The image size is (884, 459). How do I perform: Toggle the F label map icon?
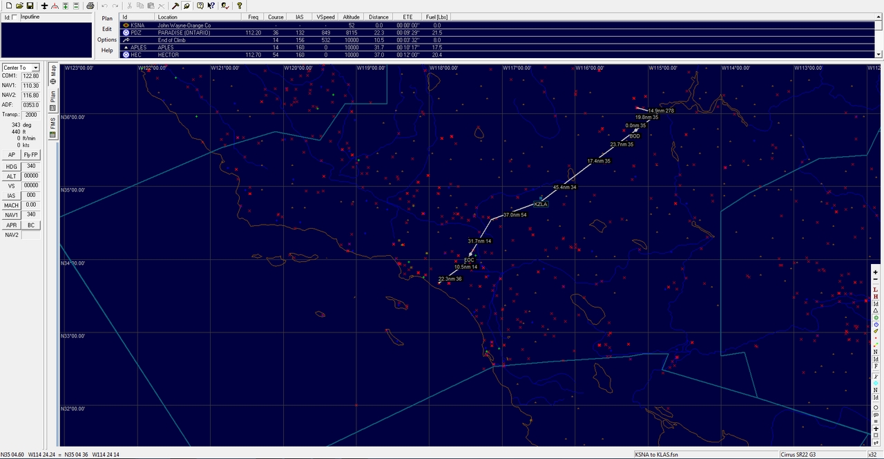click(x=876, y=366)
